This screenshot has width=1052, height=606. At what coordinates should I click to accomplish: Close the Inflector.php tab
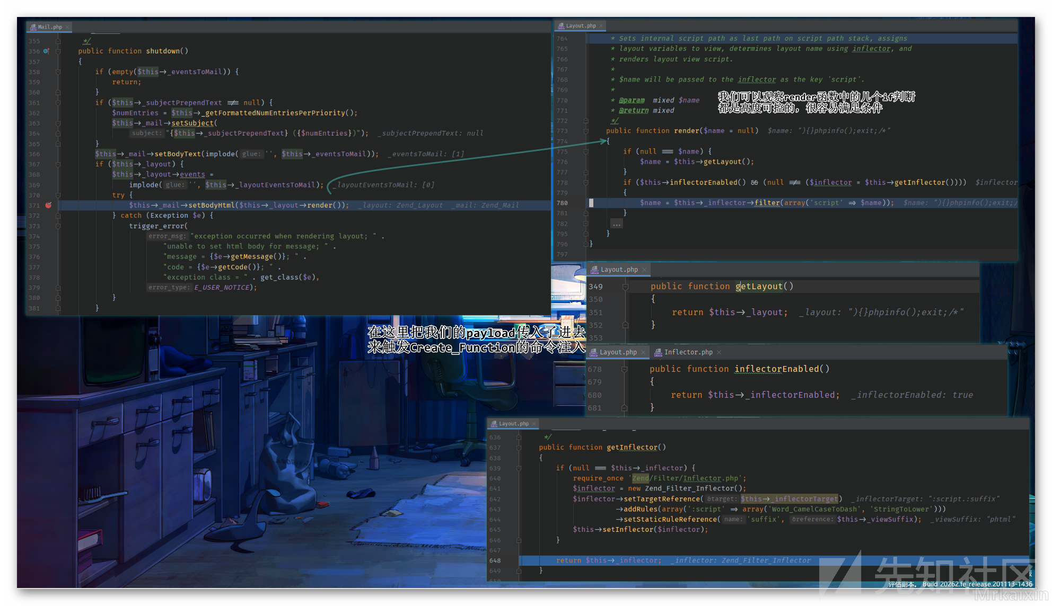719,352
